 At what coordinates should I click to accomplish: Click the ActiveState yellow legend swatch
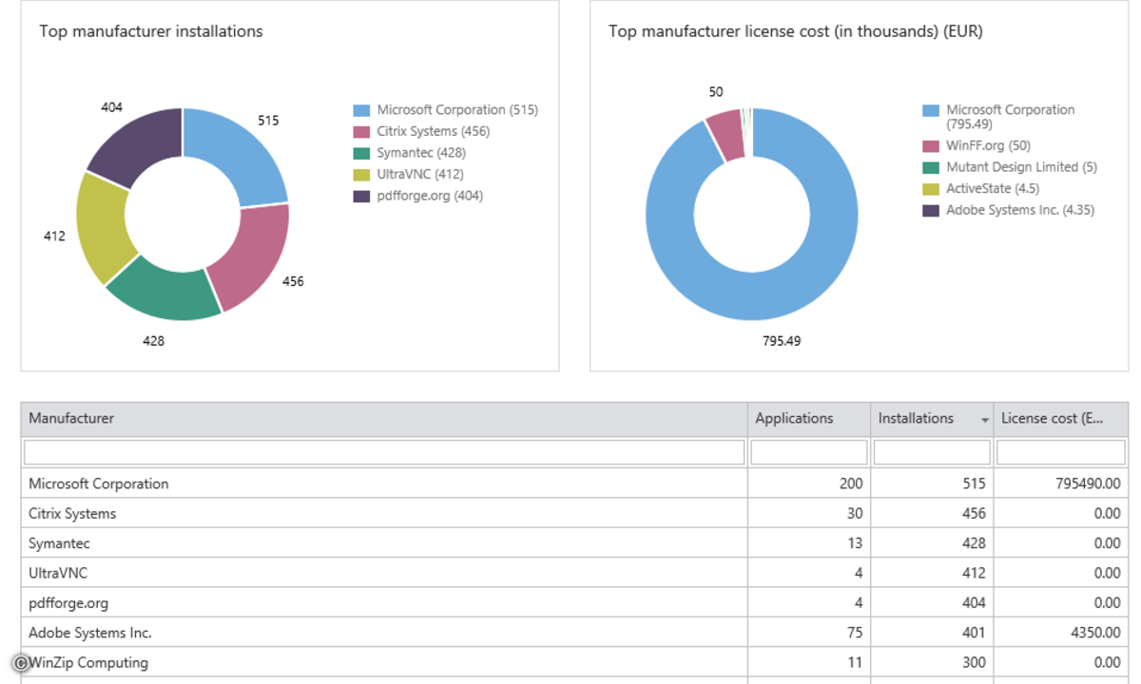(930, 189)
